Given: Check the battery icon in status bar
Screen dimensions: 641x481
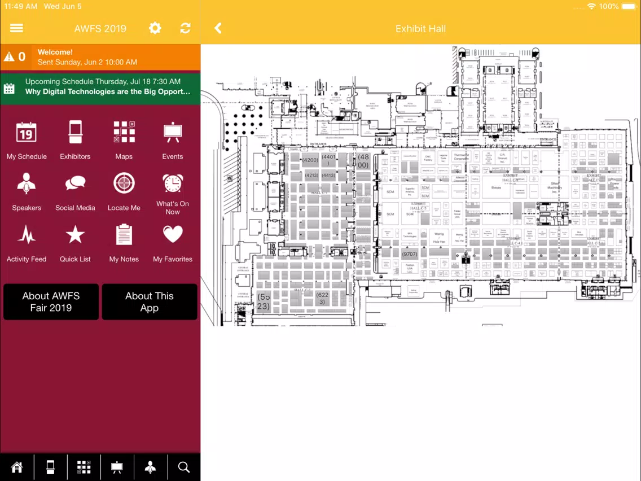Looking at the screenshot, I should [628, 7].
